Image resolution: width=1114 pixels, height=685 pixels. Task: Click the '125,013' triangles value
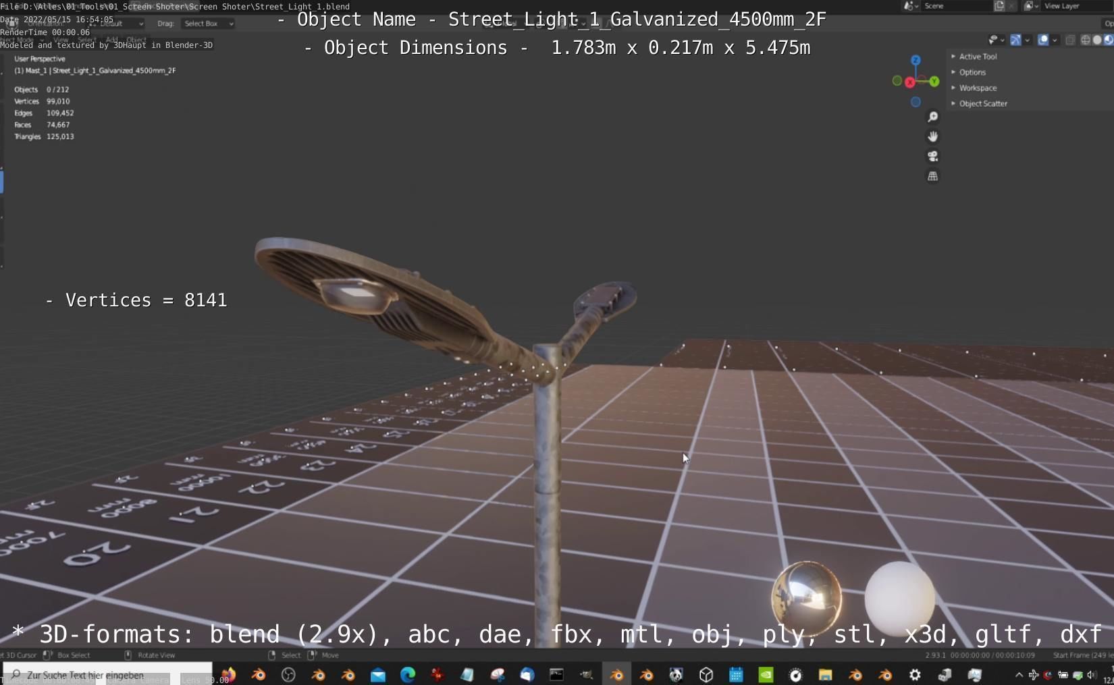[x=60, y=136]
